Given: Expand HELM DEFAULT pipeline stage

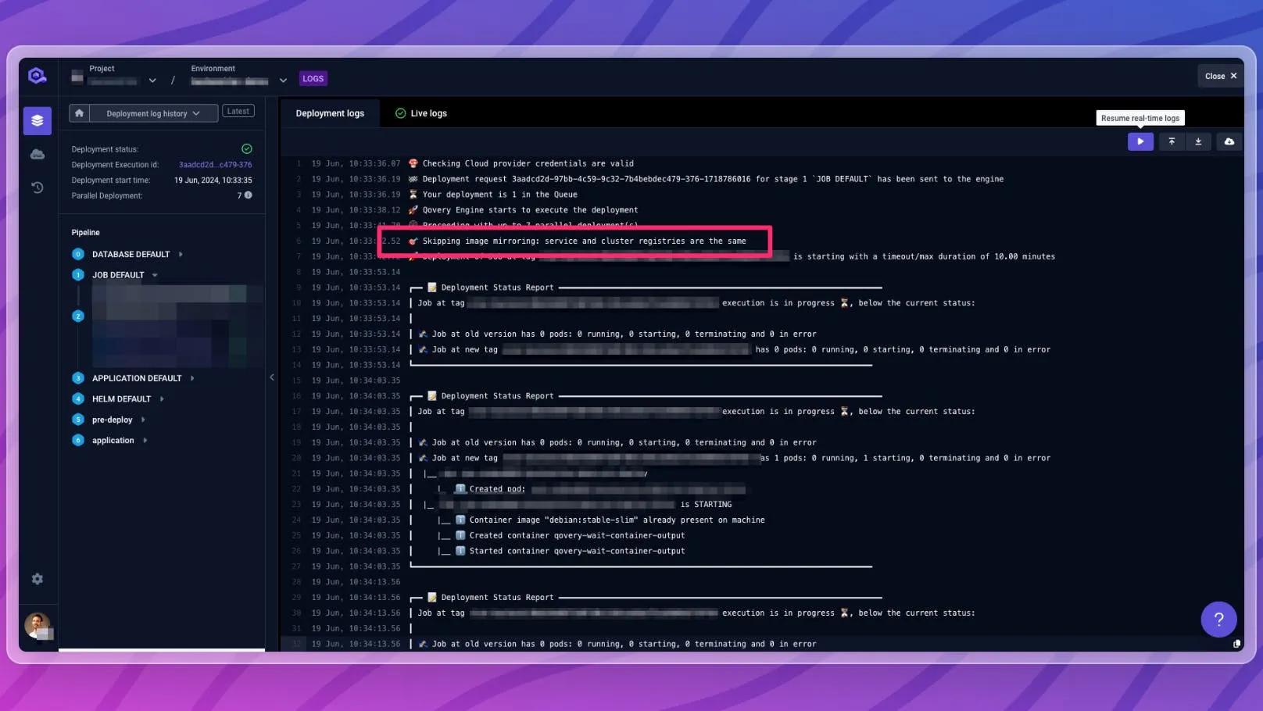Looking at the screenshot, I should [162, 399].
